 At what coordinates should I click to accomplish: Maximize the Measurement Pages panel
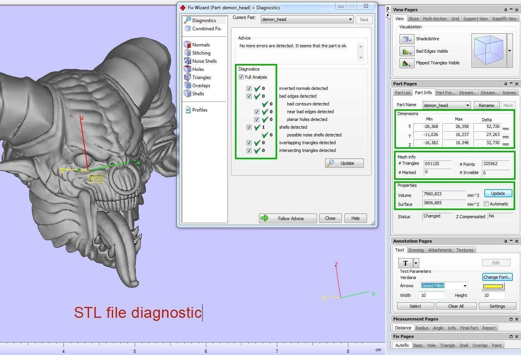coord(511,319)
